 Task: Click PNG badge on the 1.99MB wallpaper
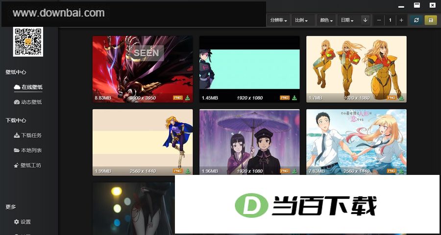(x=178, y=171)
